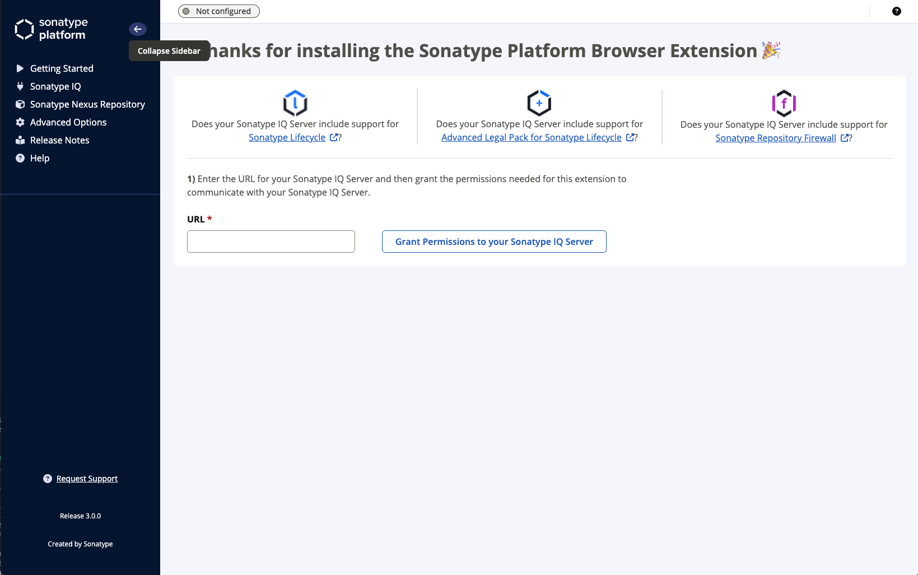
Task: Open Sonatype Nexus Repository section
Action: click(87, 104)
